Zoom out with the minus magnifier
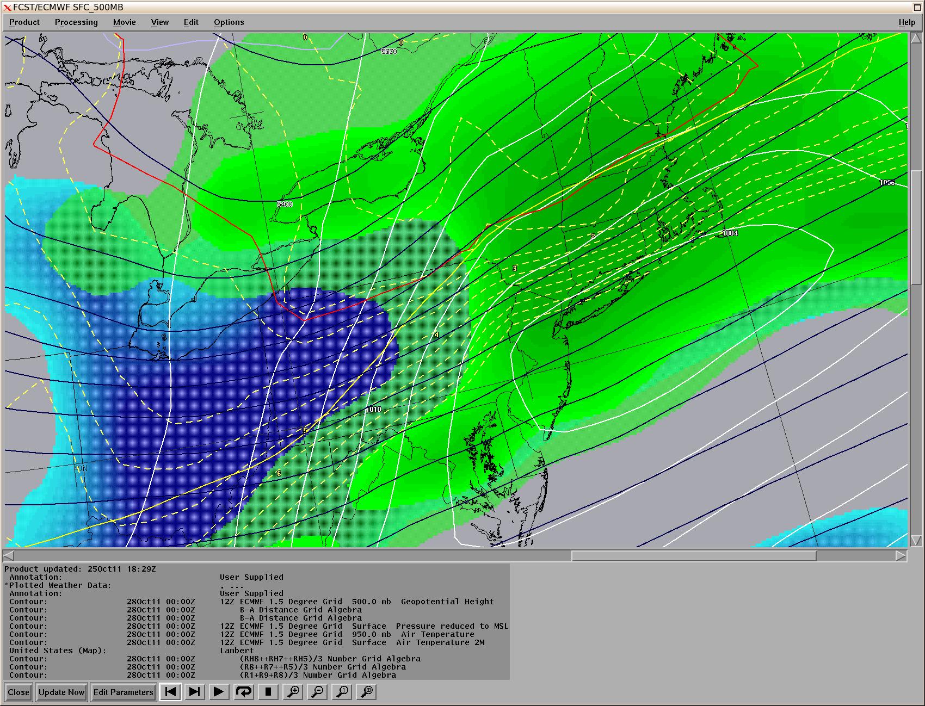 click(318, 692)
